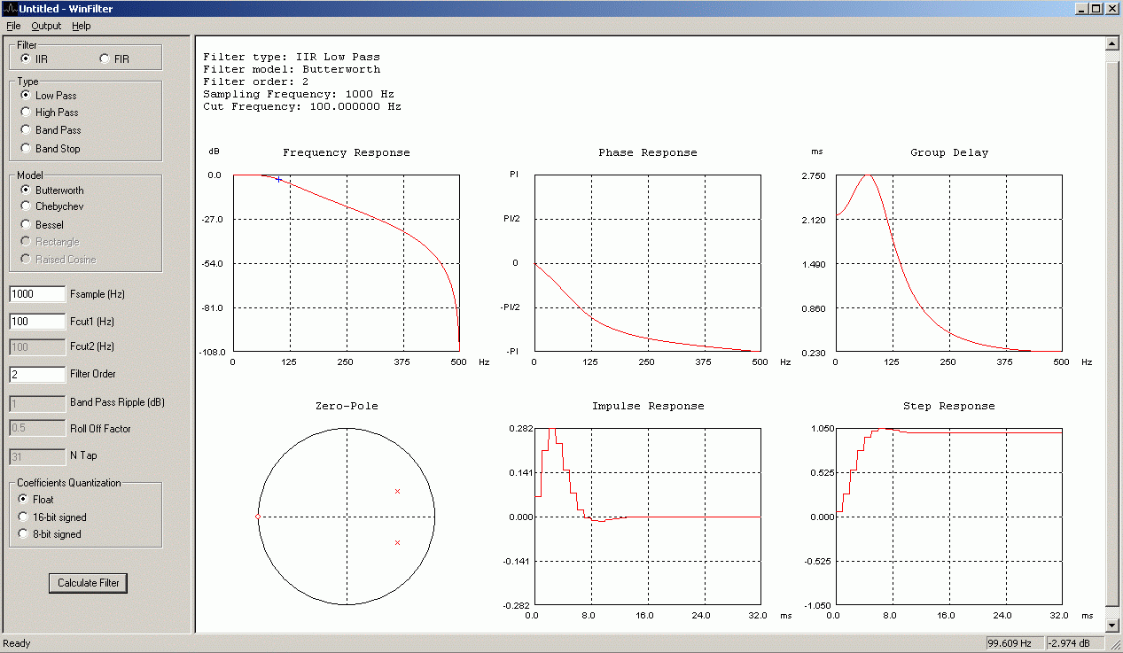Viewport: 1123px width, 653px height.
Task: Choose the Chebychev model
Action: (x=52, y=206)
